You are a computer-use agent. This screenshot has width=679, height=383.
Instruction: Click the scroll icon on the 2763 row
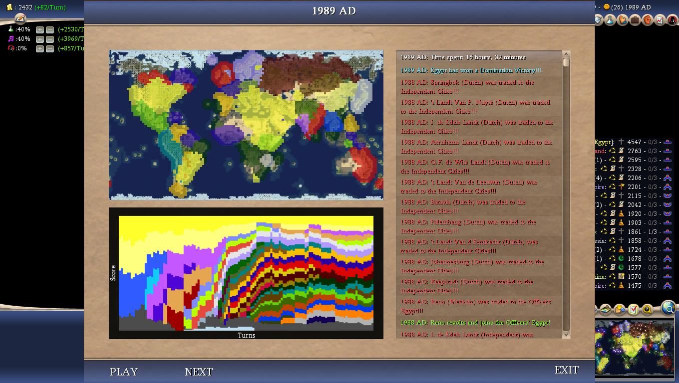(621, 151)
